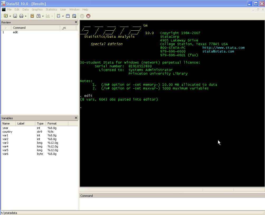Open the Graphics menu
Image resolution: width=265 pixels, height=215 pixels.
point(37,9)
